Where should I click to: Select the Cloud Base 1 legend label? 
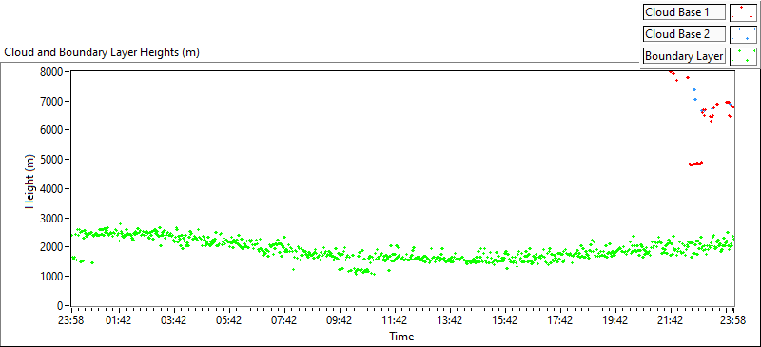point(684,12)
